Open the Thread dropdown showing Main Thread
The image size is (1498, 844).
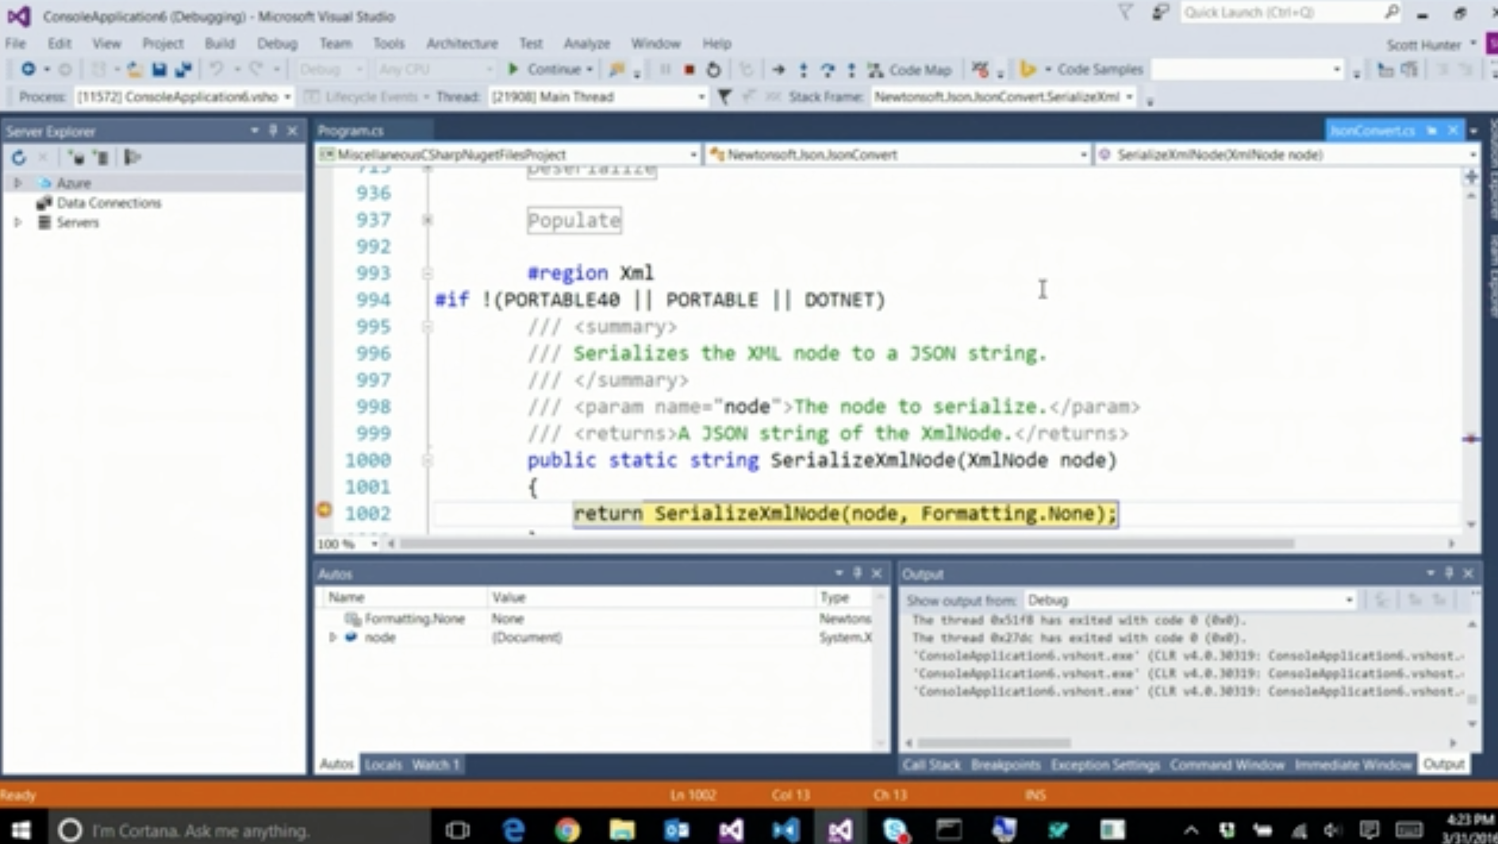click(x=597, y=97)
